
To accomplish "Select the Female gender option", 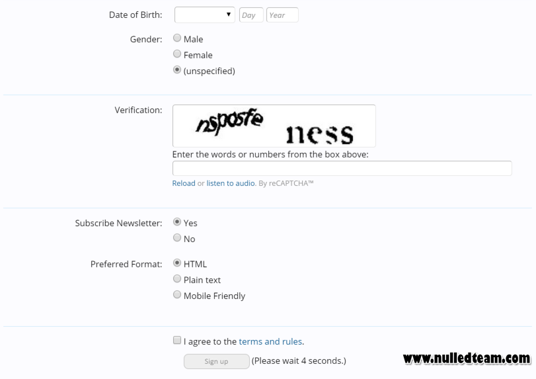I will point(176,54).
